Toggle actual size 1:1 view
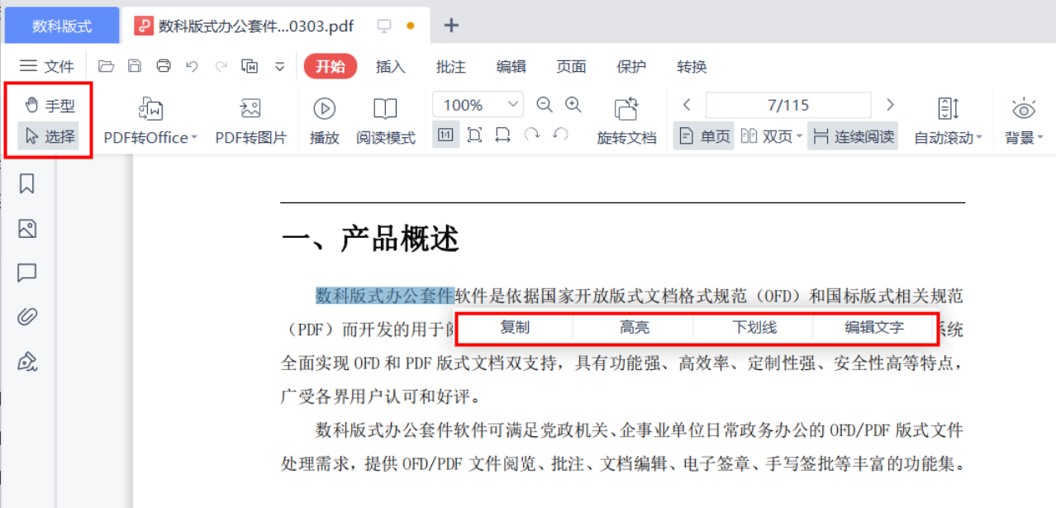 pos(445,135)
